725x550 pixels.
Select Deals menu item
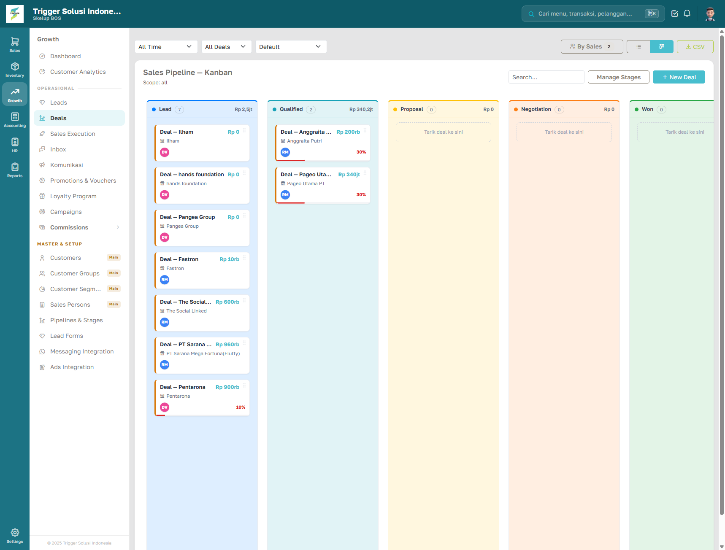tap(79, 118)
